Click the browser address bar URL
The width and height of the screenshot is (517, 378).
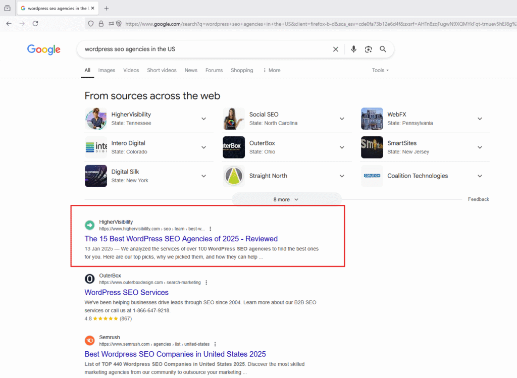click(x=321, y=24)
